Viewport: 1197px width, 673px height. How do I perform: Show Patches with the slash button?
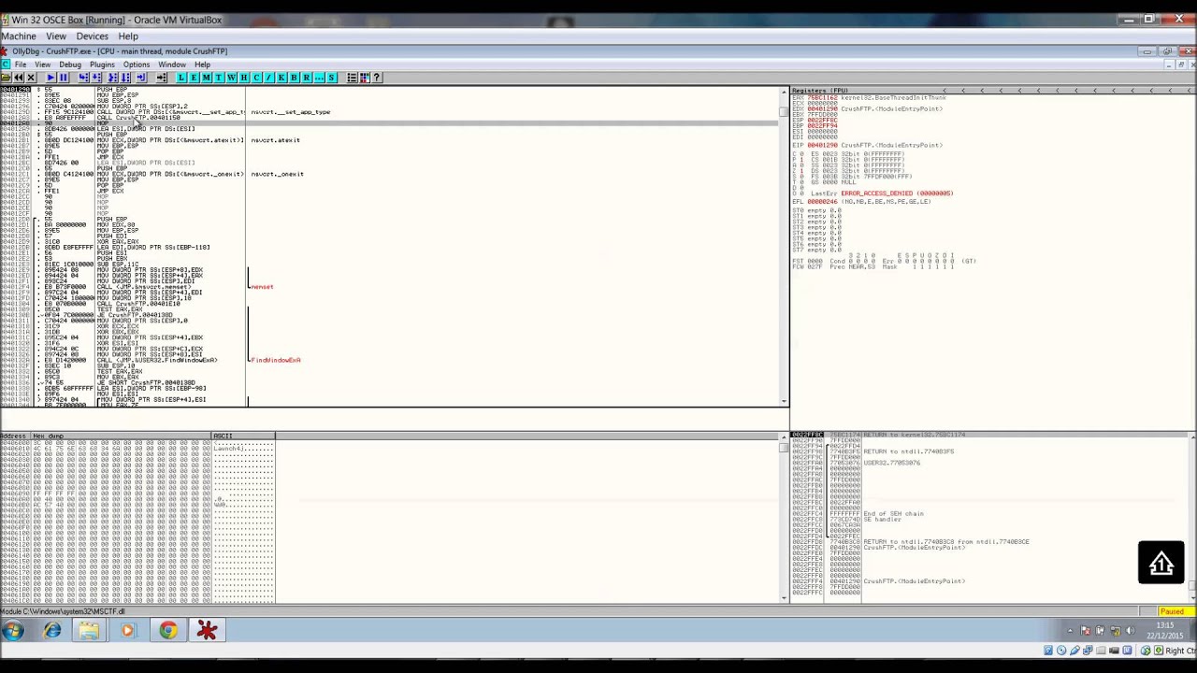click(x=268, y=78)
